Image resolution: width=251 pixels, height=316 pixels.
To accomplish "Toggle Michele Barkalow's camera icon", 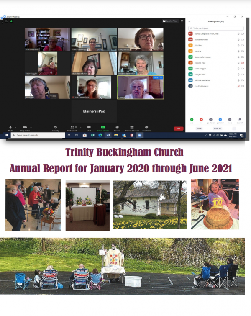I will (x=243, y=80).
